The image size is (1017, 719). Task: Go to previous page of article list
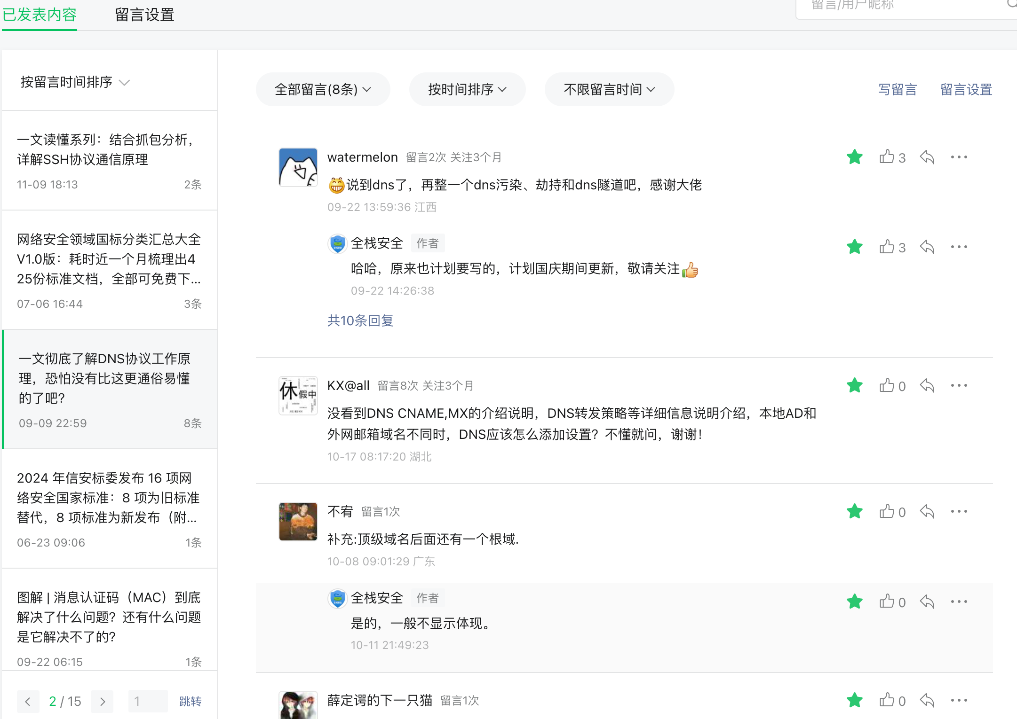28,702
